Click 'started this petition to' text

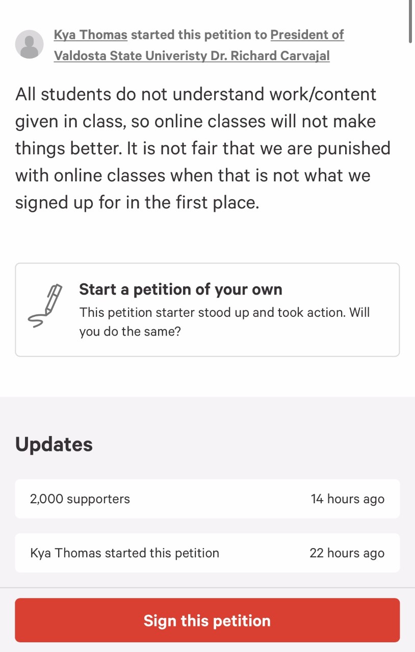[x=199, y=35]
